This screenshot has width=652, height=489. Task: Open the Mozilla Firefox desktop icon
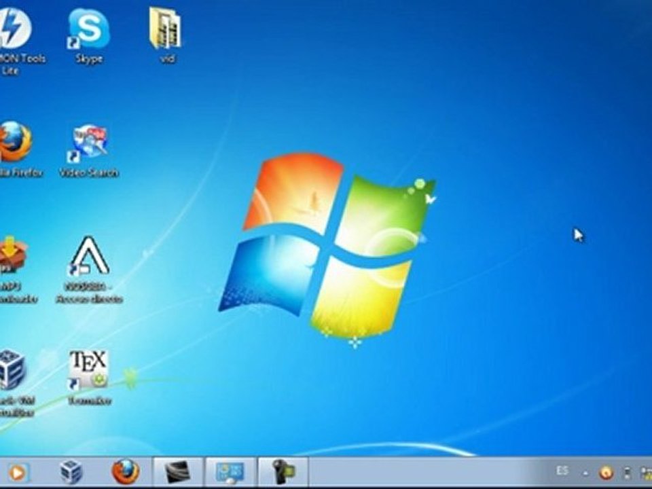tap(14, 142)
